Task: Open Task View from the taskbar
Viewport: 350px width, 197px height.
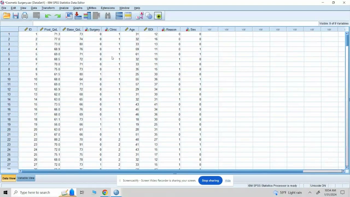Action: tap(82, 192)
